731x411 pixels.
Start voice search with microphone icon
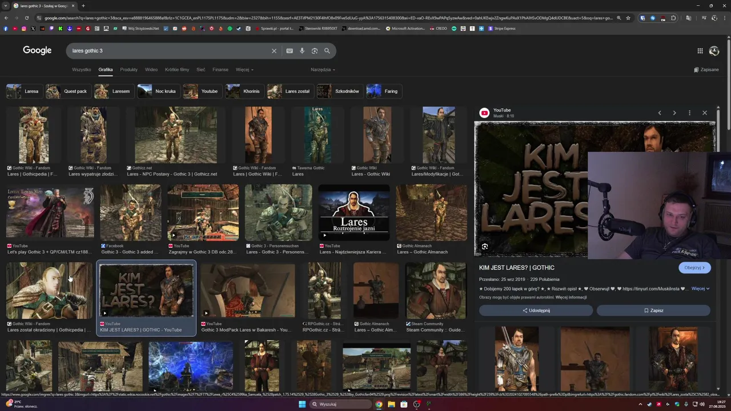(x=302, y=51)
